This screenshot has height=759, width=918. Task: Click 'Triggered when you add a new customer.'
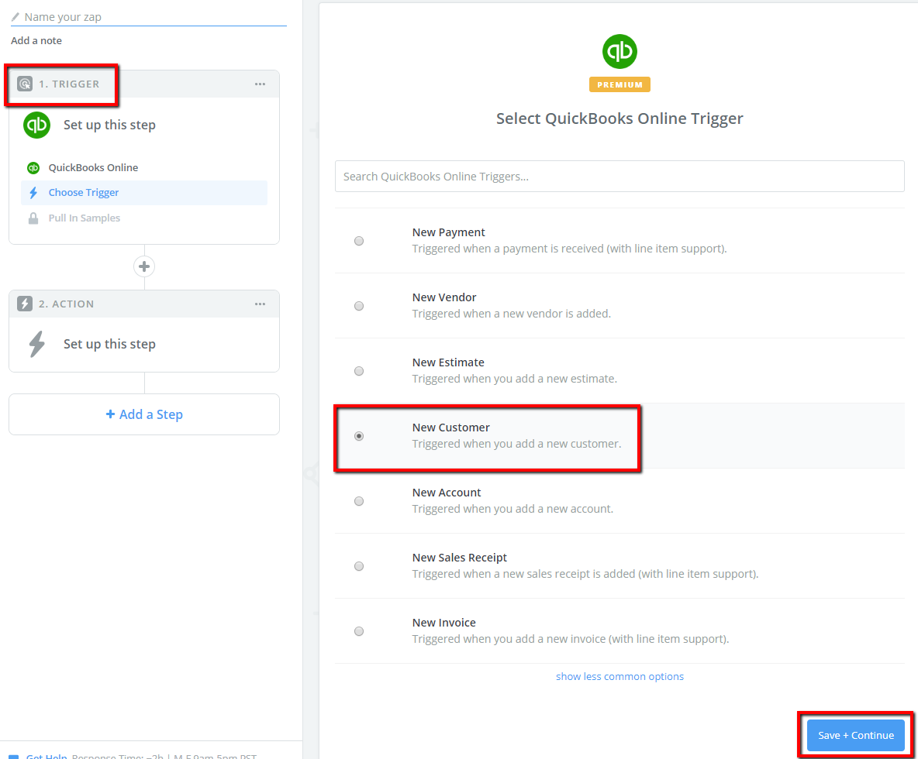point(516,444)
